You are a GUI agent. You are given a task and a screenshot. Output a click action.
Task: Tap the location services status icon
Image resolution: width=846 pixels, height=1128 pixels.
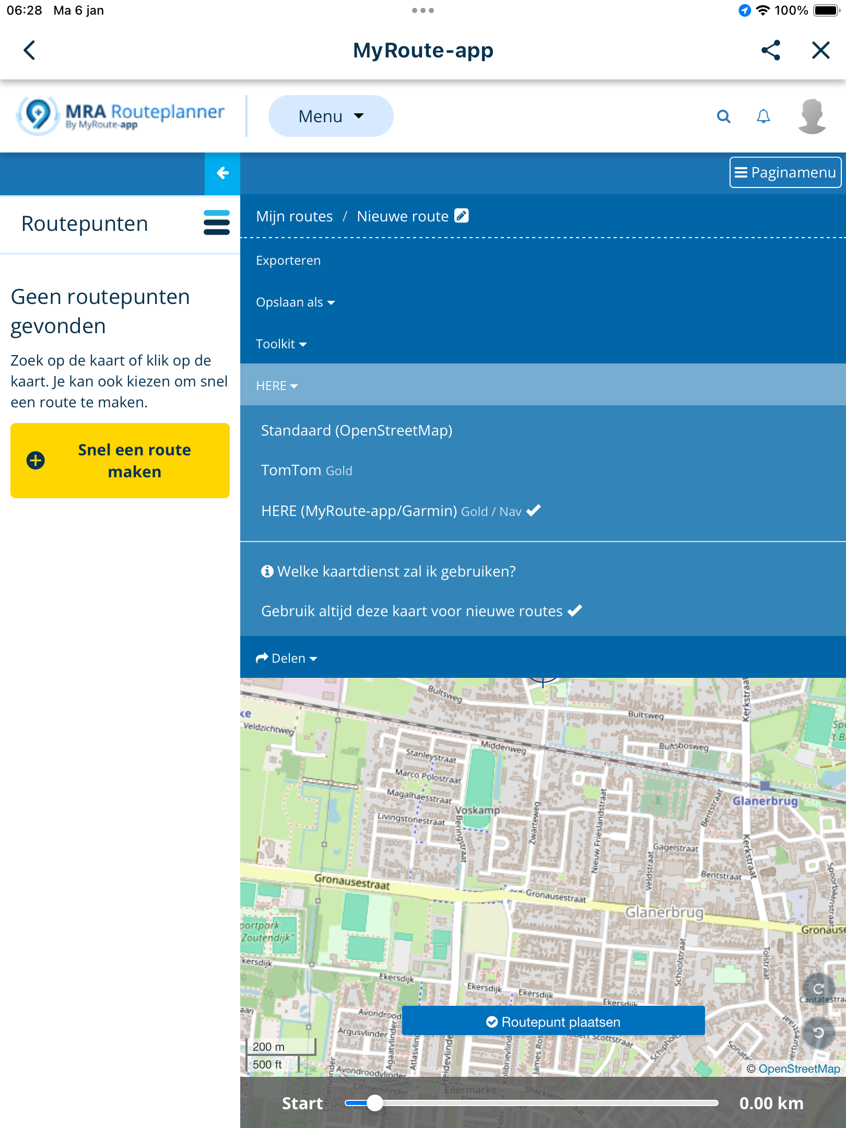pyautogui.click(x=744, y=10)
